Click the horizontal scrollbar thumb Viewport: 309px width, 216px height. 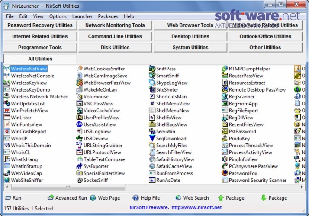pyautogui.click(x=68, y=187)
